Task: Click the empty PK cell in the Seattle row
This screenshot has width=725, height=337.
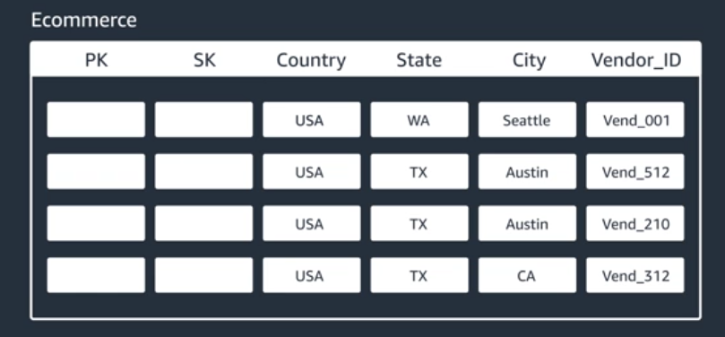Action: [x=96, y=120]
